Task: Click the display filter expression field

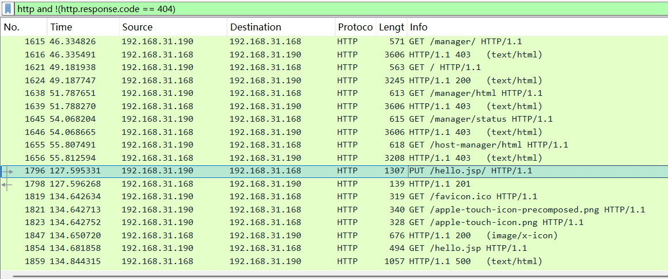Action: [341, 9]
